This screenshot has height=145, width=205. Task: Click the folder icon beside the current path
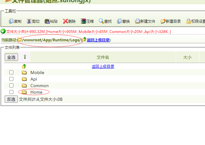[19, 40]
